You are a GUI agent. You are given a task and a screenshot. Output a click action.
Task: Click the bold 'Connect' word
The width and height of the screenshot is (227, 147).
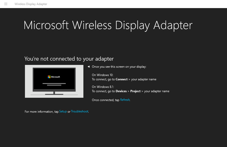(122, 79)
